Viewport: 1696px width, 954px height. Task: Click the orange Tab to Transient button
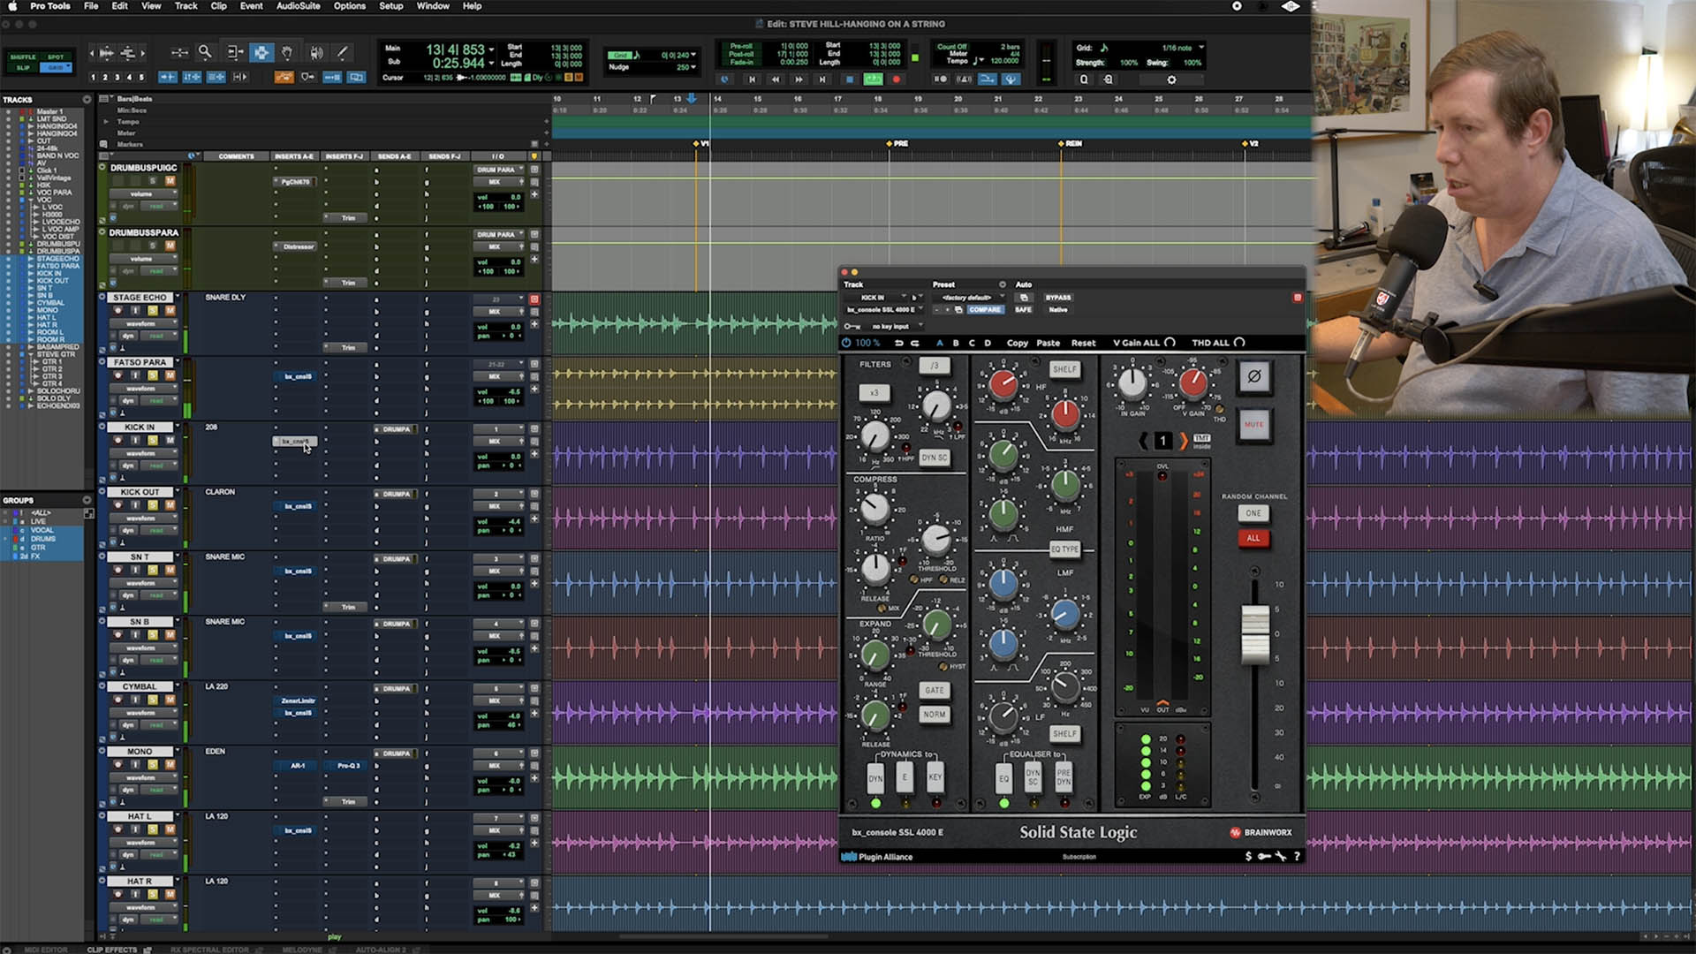click(284, 78)
